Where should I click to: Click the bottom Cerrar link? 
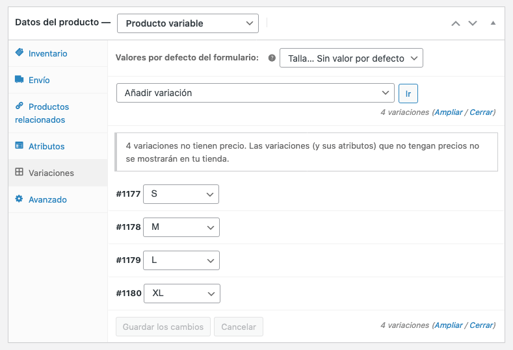point(481,325)
